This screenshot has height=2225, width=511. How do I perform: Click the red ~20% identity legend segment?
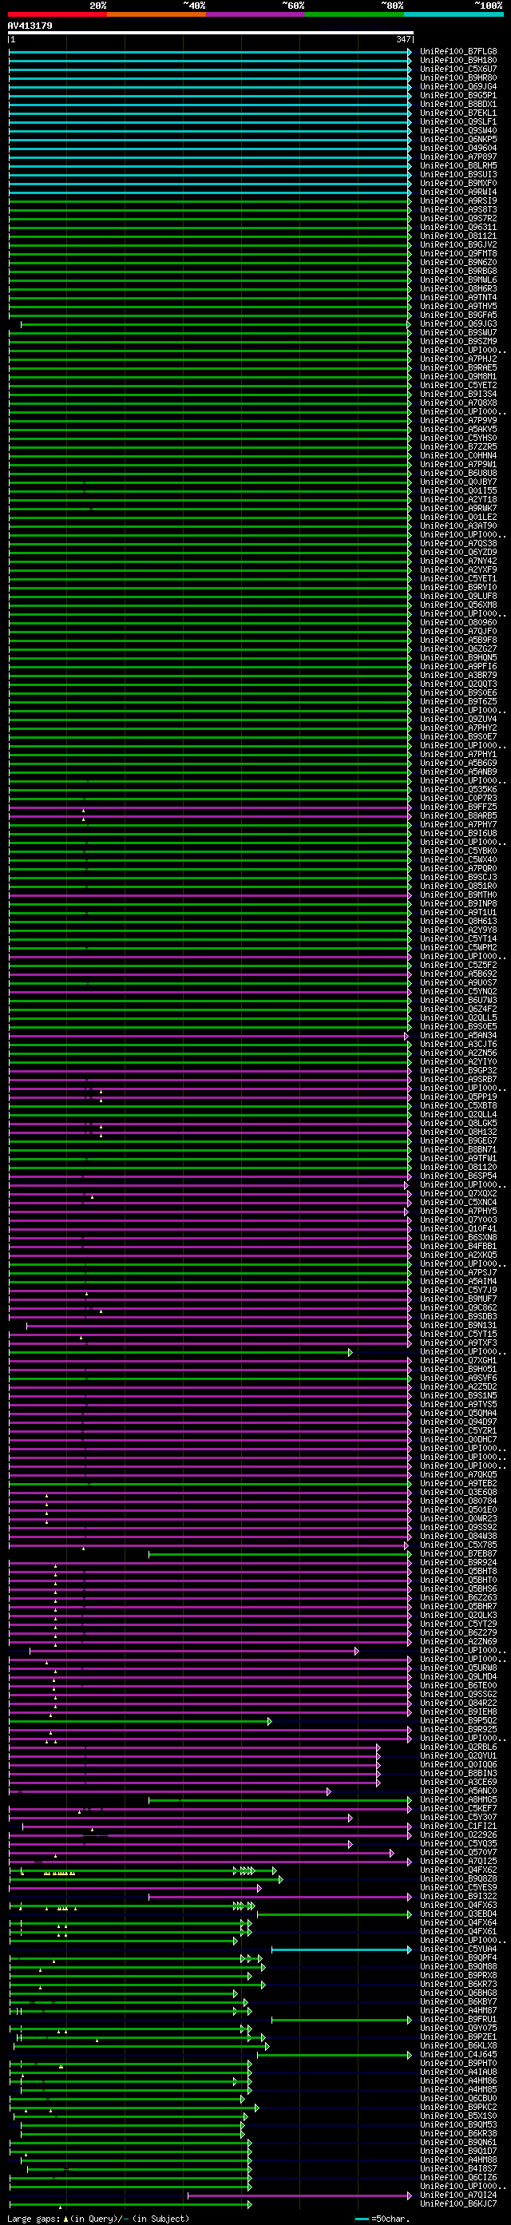click(x=57, y=14)
